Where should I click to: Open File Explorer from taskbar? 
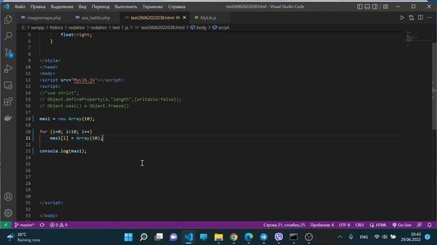(x=218, y=237)
